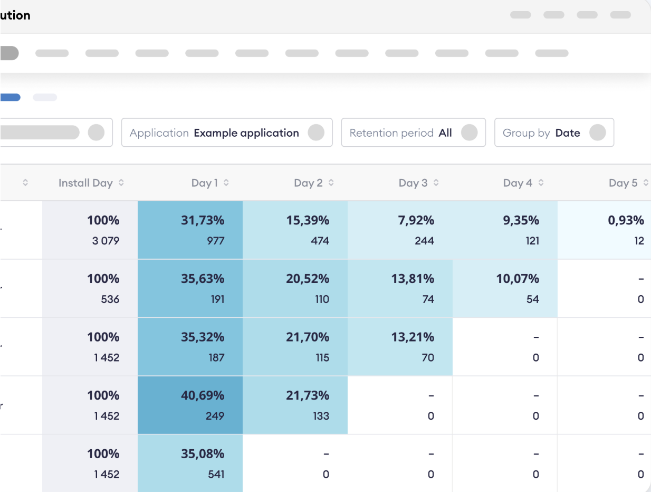651x492 pixels.
Task: Click the first icon in the top-right toolbar
Action: pos(520,15)
